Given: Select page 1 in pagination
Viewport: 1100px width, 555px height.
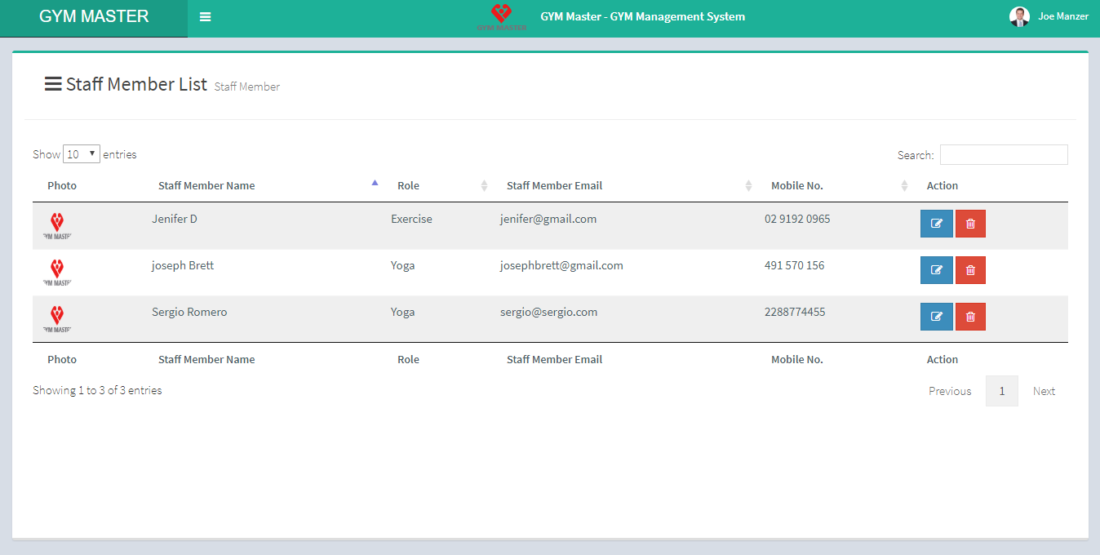Looking at the screenshot, I should pyautogui.click(x=1001, y=391).
